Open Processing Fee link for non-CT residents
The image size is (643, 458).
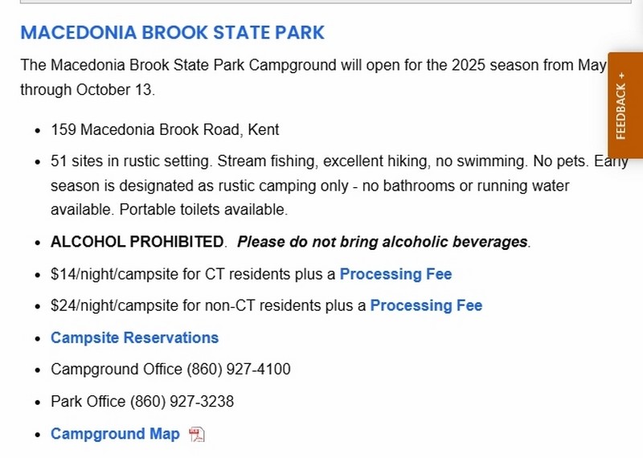click(x=426, y=305)
